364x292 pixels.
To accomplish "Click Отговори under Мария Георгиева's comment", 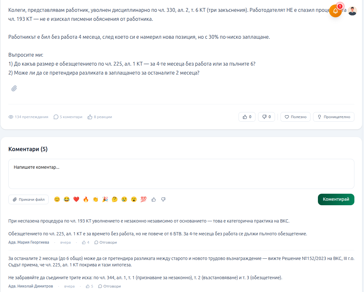I will [x=106, y=242].
